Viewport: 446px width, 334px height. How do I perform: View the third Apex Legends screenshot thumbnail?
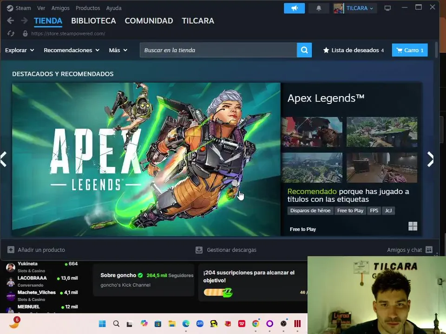tap(312, 167)
